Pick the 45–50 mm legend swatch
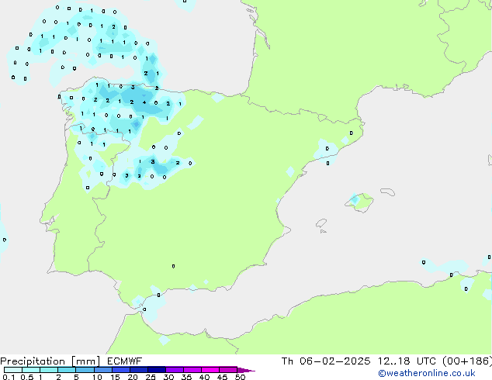 [x=228, y=370]
